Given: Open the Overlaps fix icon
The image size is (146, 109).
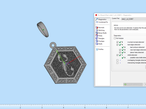Looking at the screenshot, I should coord(97,41).
